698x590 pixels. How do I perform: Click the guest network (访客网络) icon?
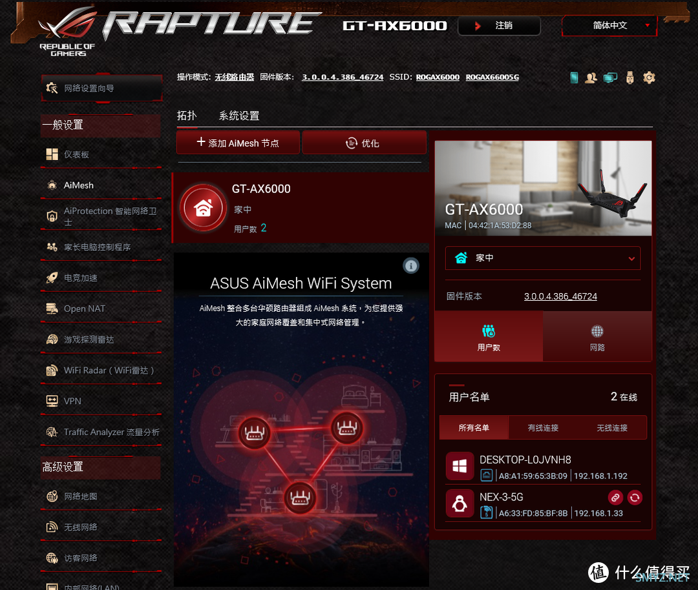(x=52, y=558)
